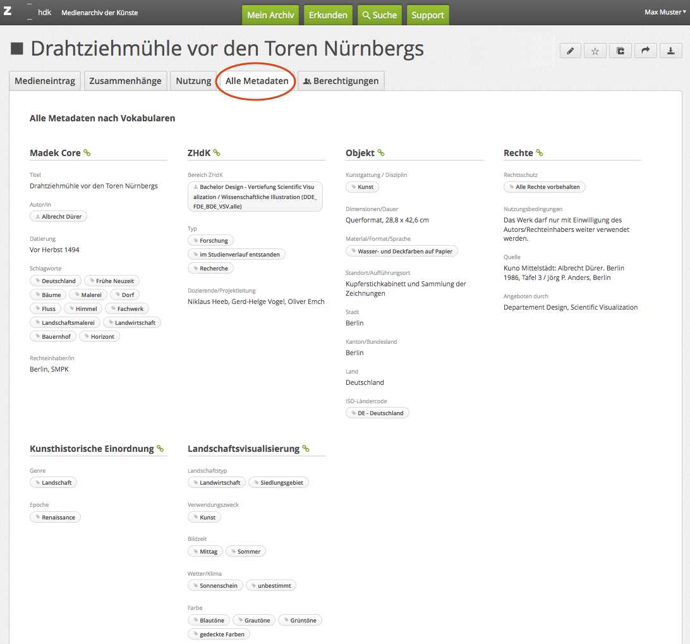Click the add to set icon

click(620, 51)
